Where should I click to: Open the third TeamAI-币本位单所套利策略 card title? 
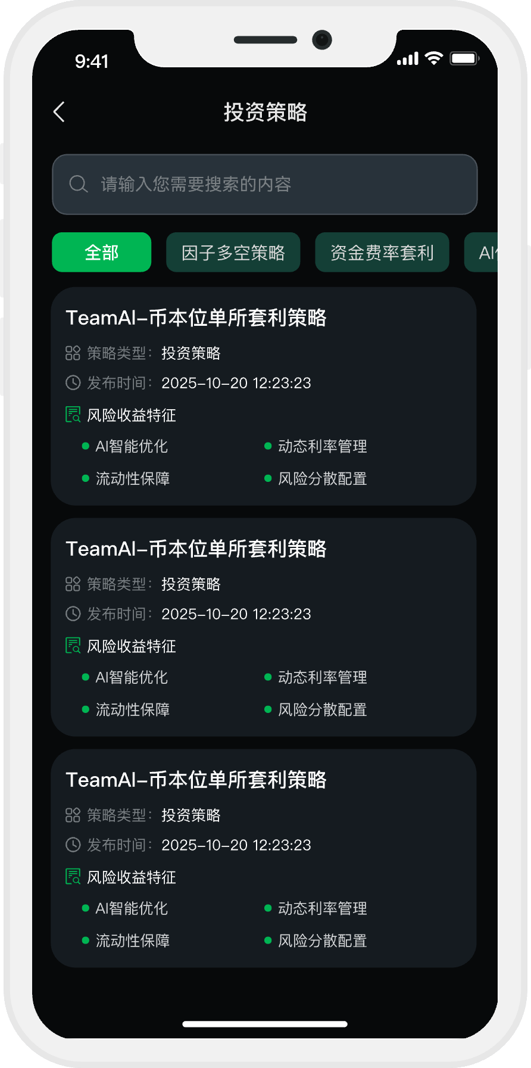click(196, 780)
